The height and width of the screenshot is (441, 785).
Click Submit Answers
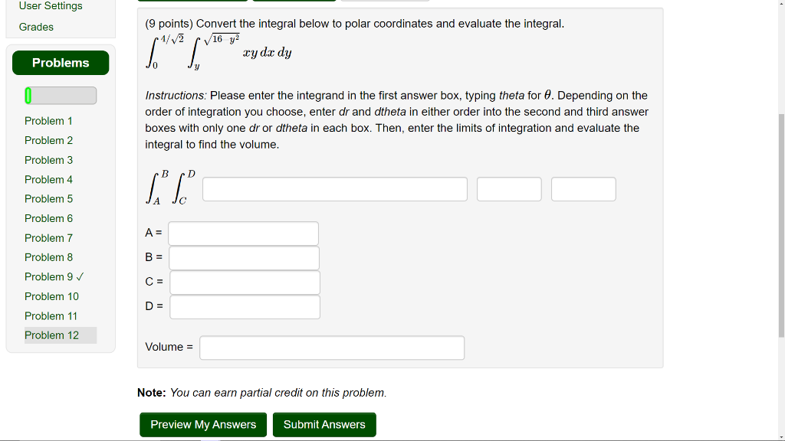tap(324, 424)
